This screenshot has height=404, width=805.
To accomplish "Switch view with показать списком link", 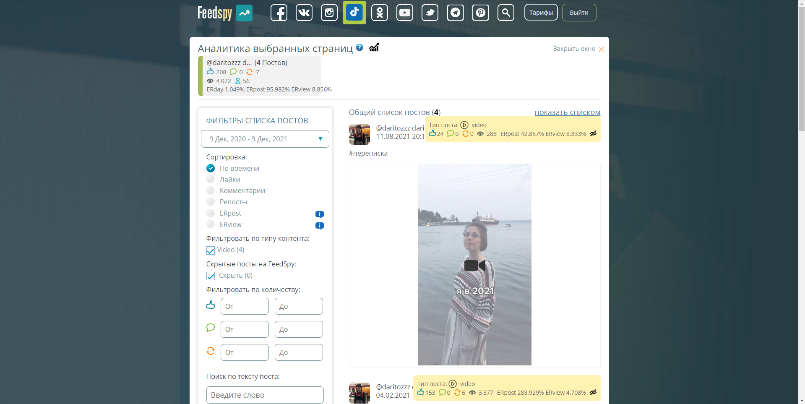I will point(568,112).
